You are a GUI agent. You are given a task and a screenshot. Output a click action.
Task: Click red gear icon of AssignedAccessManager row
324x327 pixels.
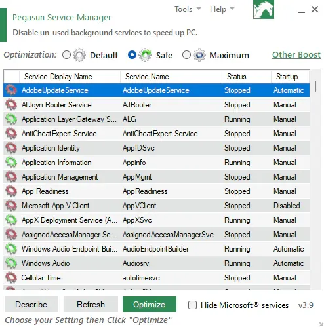point(11,234)
